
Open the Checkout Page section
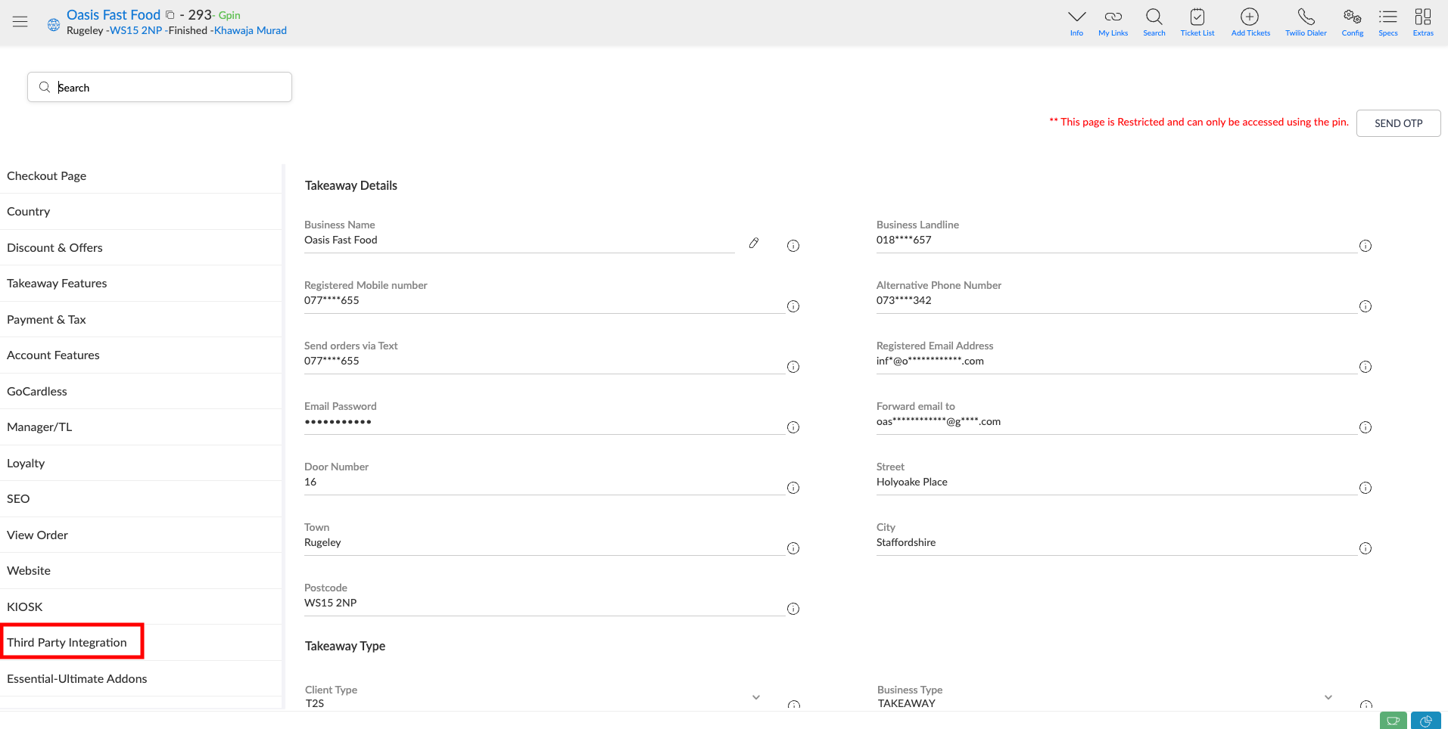coord(141,176)
